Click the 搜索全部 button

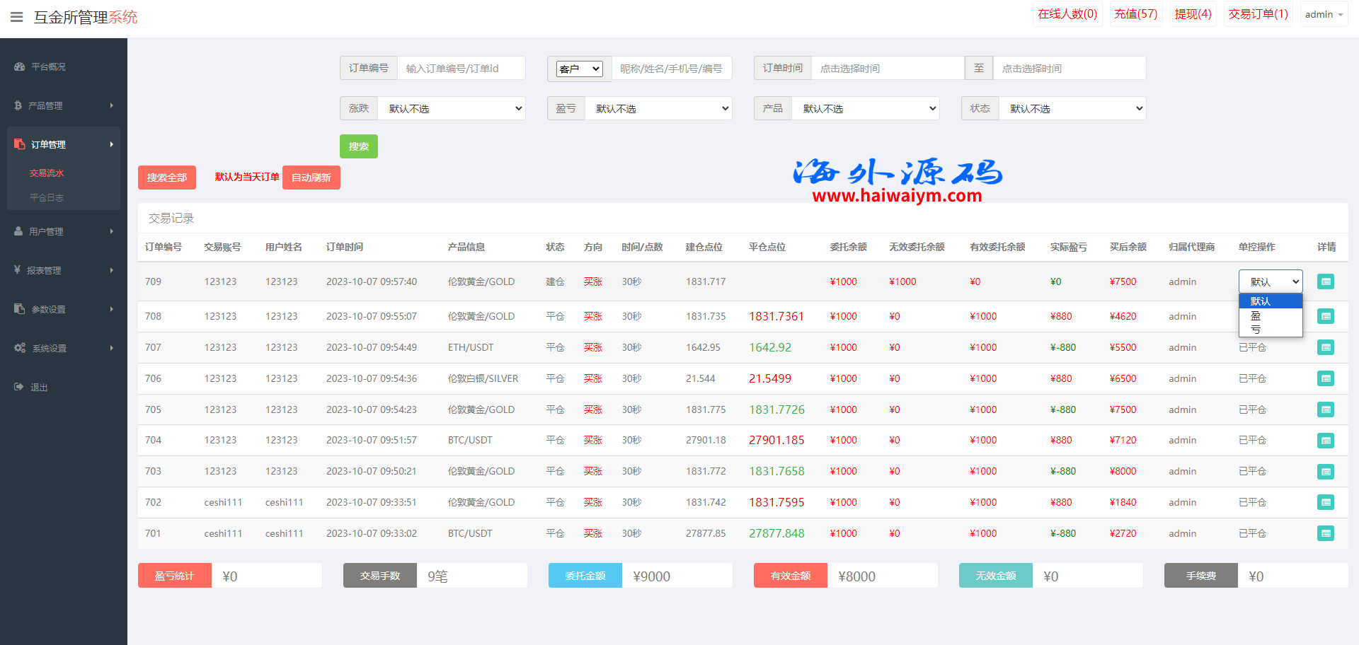coord(167,178)
